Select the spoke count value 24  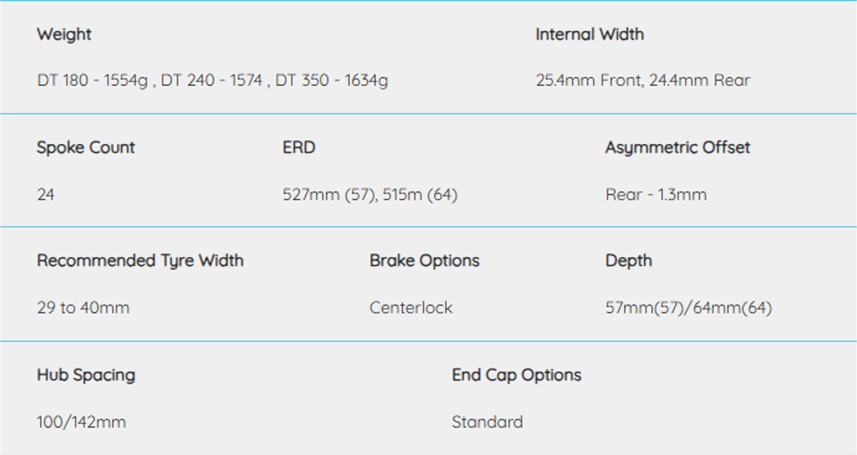coord(46,195)
